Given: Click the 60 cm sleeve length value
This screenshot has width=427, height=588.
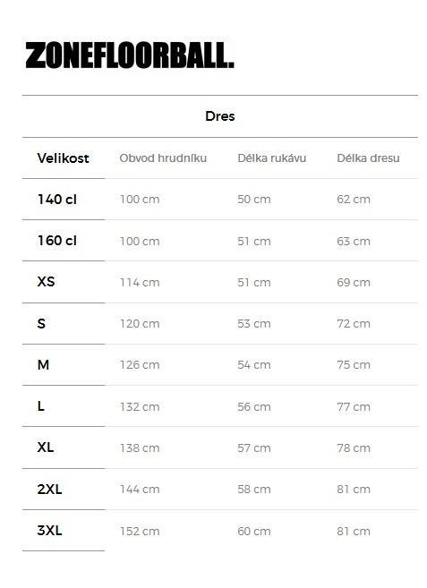Looking at the screenshot, I should tap(254, 531).
